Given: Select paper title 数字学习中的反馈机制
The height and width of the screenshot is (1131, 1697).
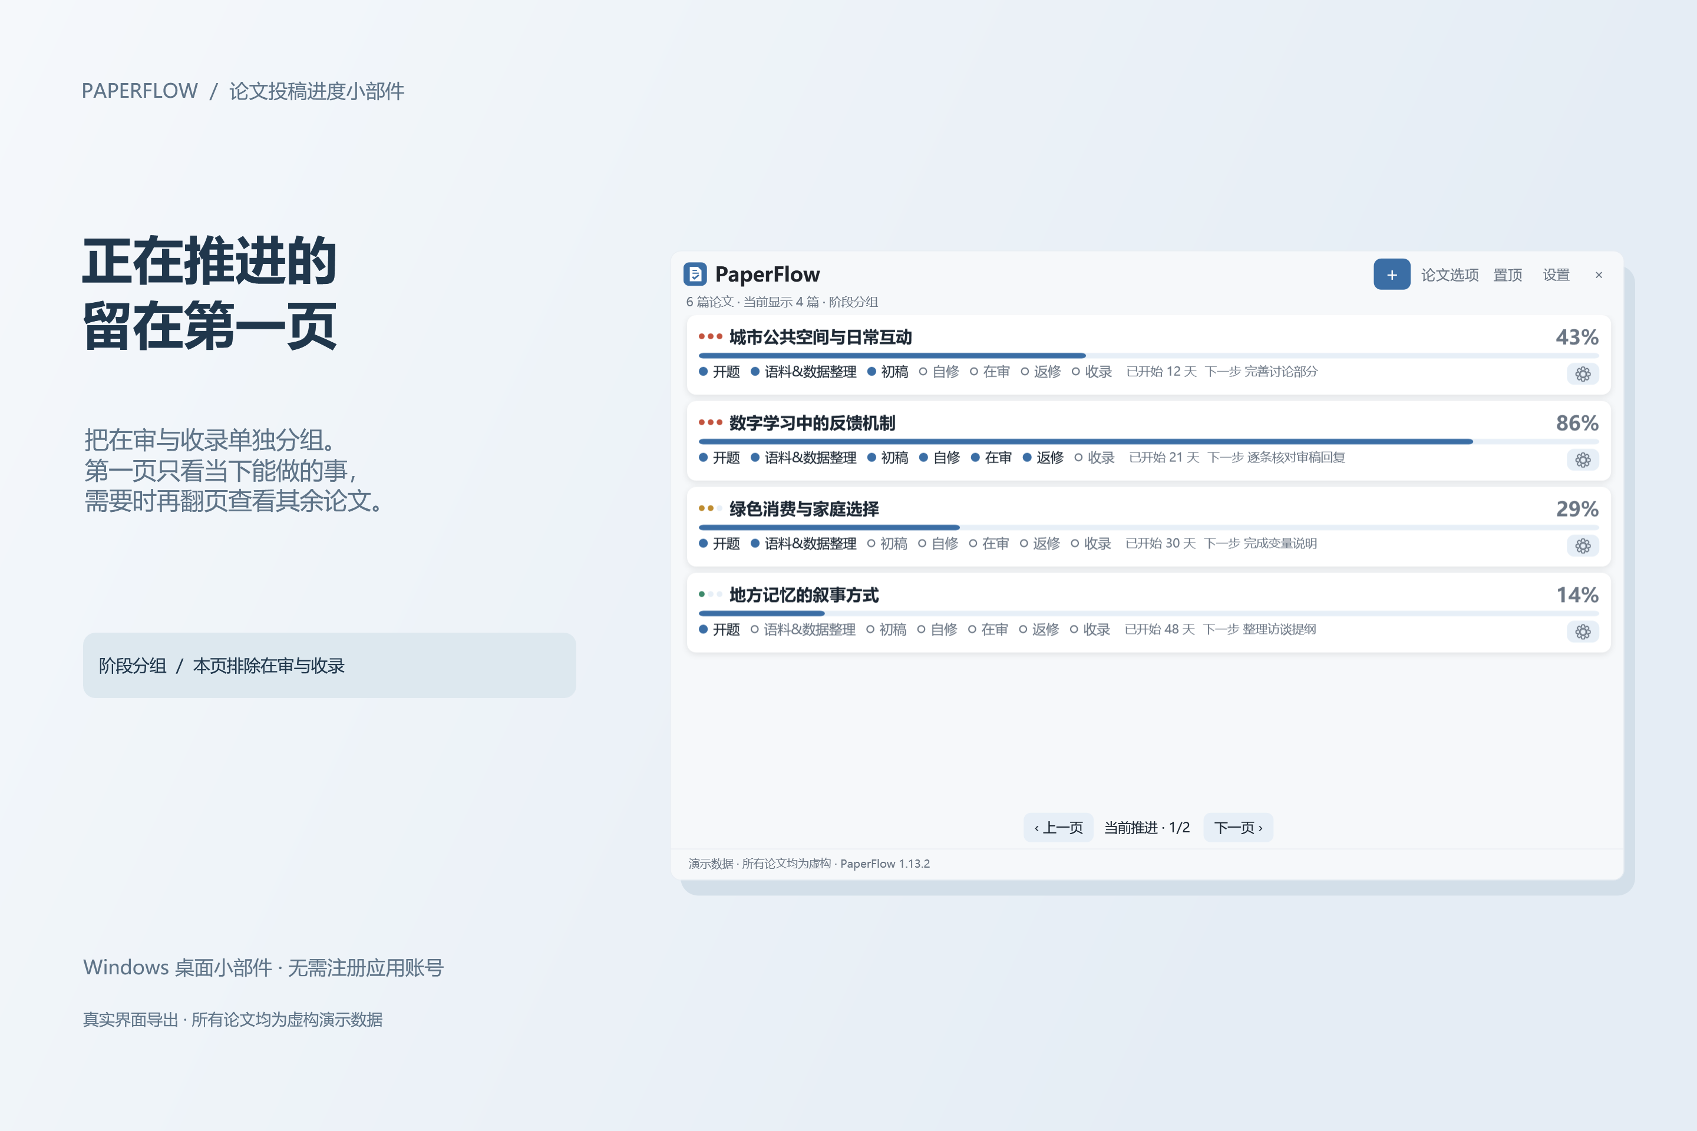Looking at the screenshot, I should (x=813, y=423).
